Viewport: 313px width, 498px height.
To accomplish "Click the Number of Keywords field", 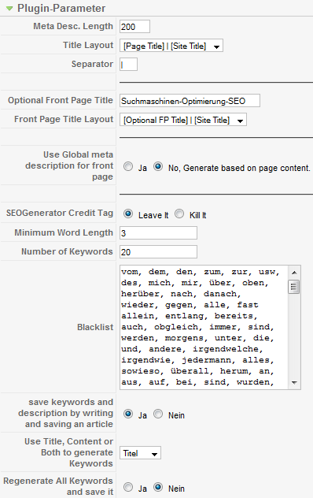I will pyautogui.click(x=158, y=252).
